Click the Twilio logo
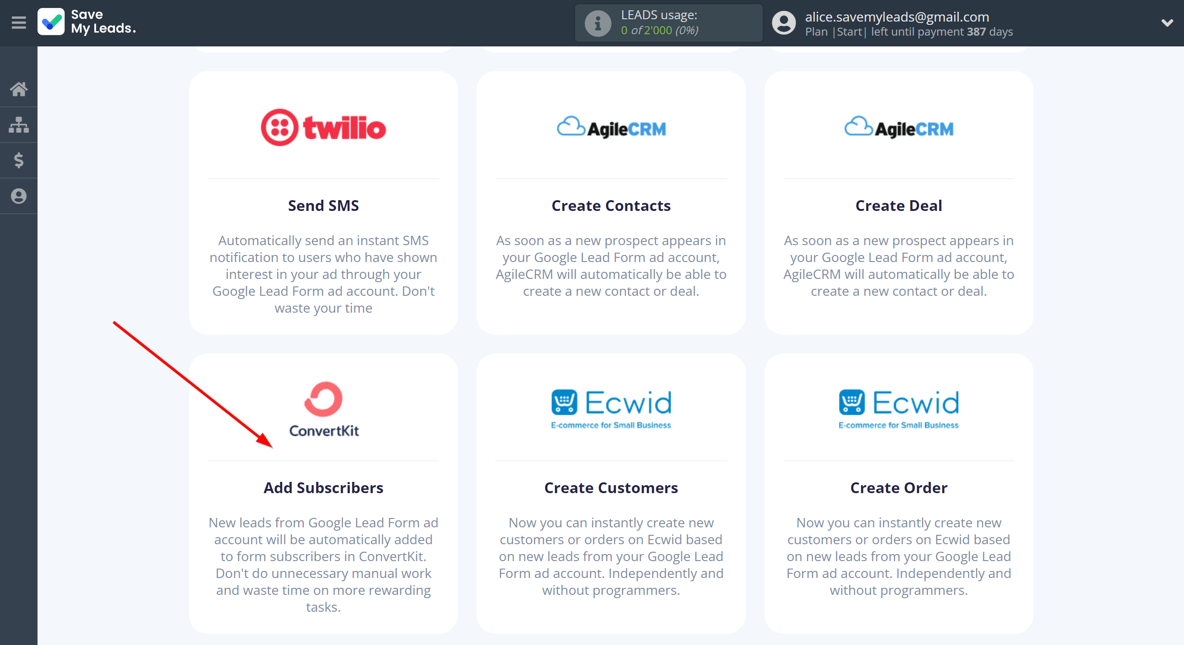The width and height of the screenshot is (1184, 645). click(x=323, y=127)
